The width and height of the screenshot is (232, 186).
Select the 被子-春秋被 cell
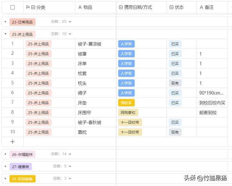(x=96, y=122)
